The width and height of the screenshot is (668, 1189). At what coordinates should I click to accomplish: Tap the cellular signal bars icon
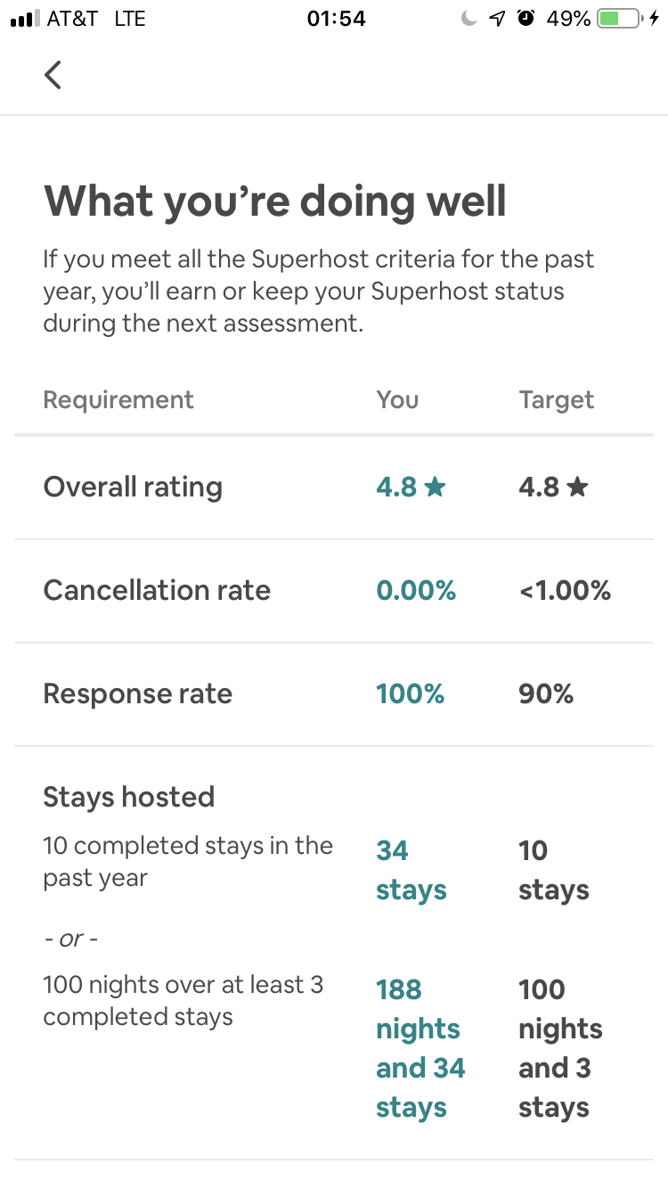25,19
